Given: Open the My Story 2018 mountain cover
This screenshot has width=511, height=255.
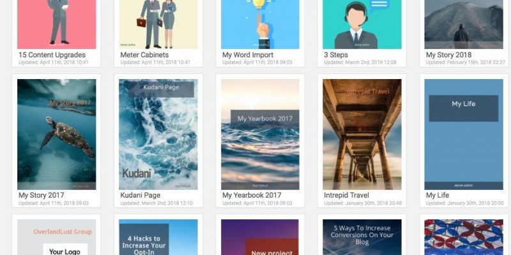Looking at the screenshot, I should [464, 24].
